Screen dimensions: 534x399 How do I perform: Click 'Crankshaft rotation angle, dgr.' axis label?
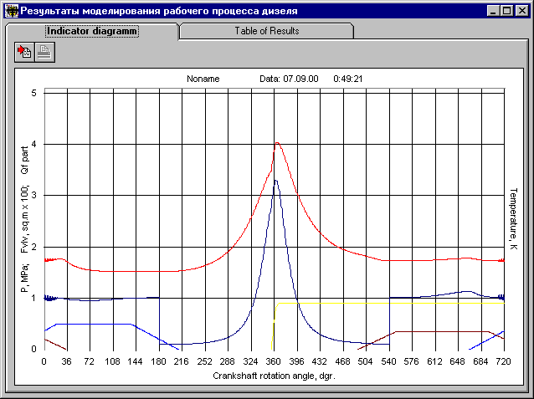click(x=273, y=376)
